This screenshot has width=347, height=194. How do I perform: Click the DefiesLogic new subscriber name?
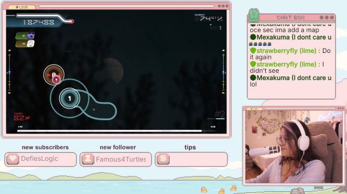40,159
